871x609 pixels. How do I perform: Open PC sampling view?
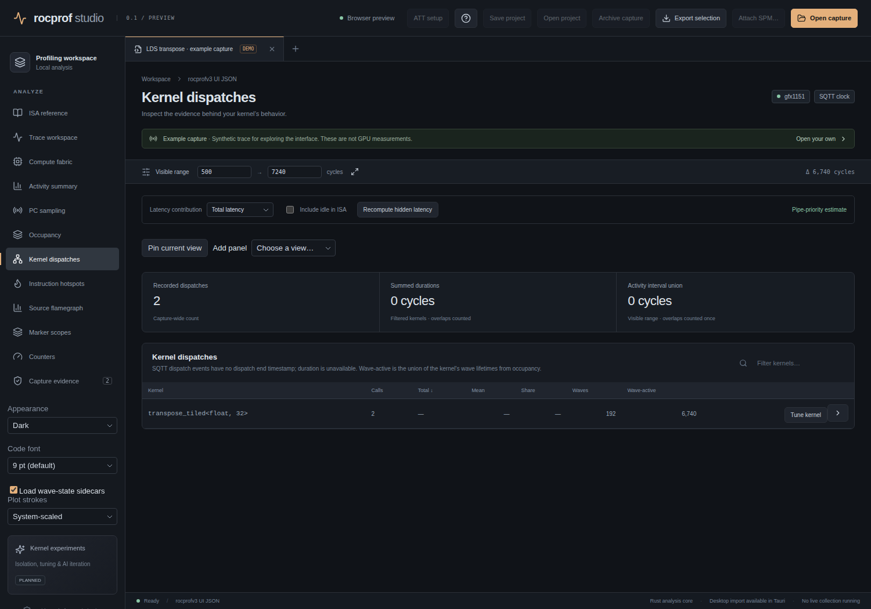tap(63, 211)
